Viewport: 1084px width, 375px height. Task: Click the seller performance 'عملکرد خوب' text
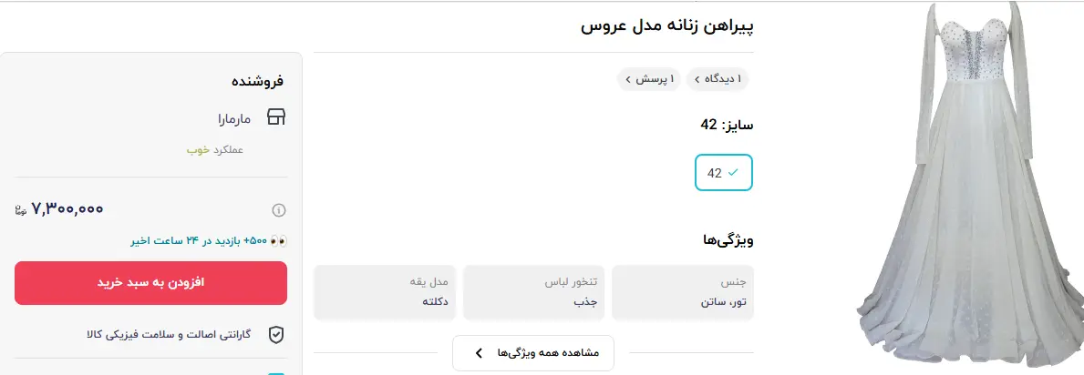pos(215,149)
